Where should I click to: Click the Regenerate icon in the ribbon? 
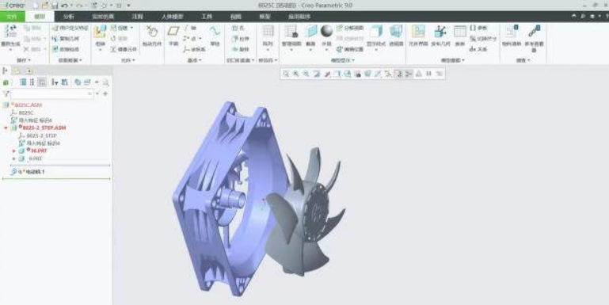[x=10, y=32]
